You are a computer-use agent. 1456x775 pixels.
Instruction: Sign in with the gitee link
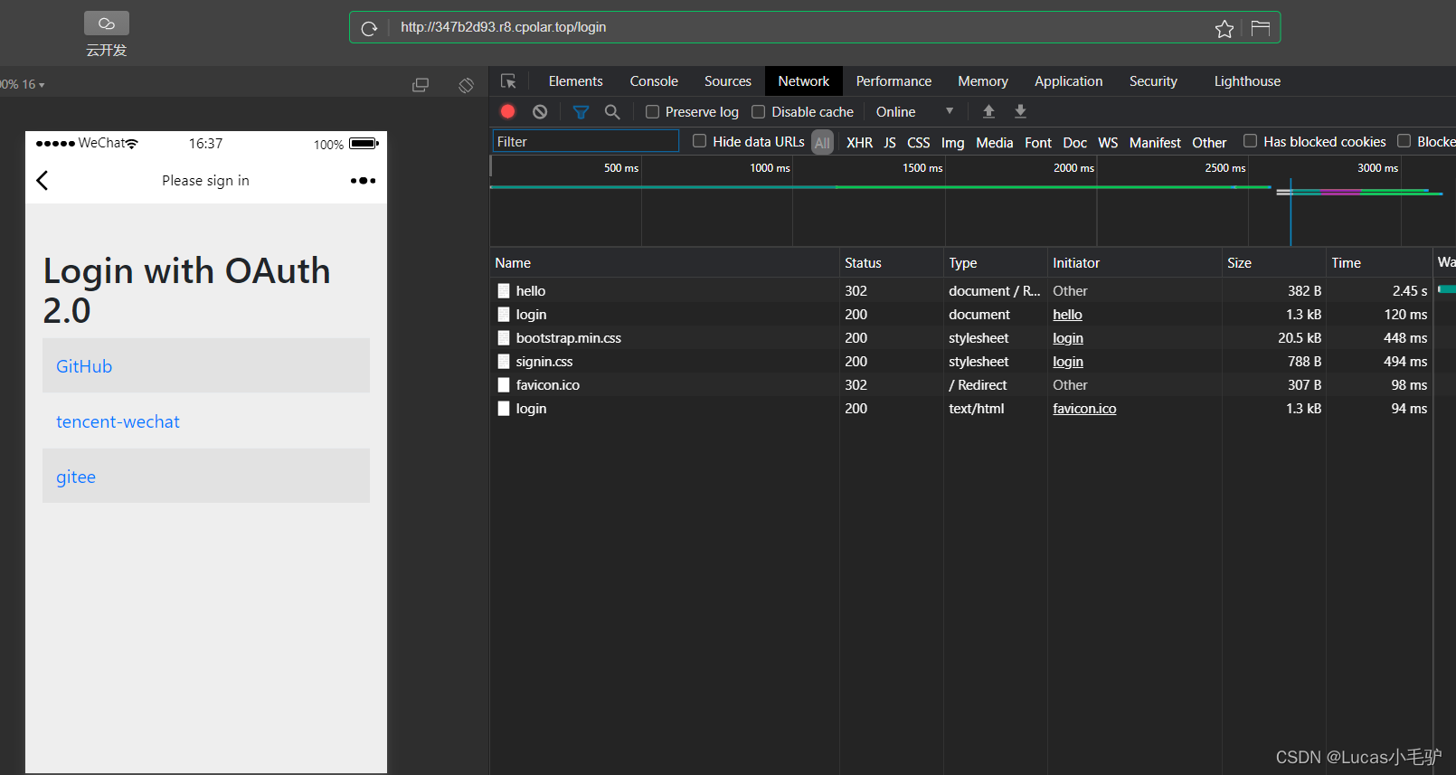pos(76,477)
